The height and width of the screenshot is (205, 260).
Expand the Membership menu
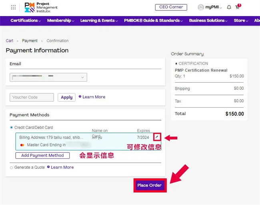point(60,20)
